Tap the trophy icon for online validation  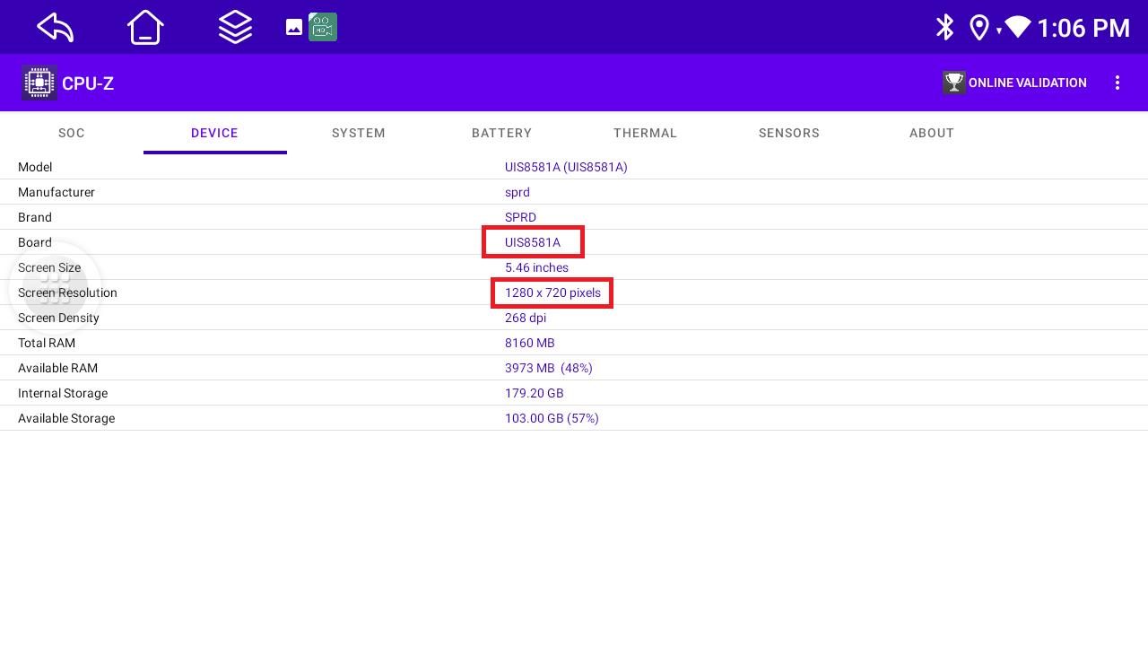(x=954, y=83)
